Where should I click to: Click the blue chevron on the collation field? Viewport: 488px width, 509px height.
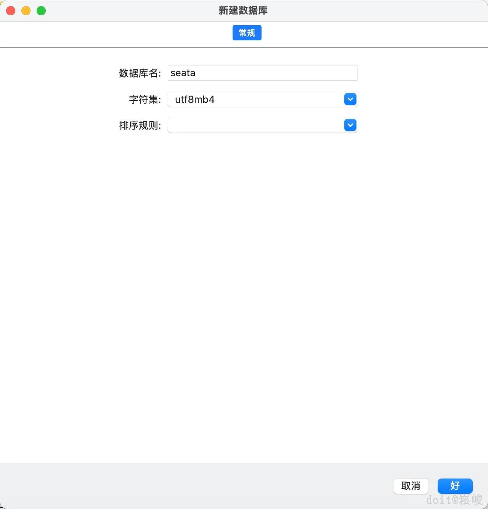[350, 125]
